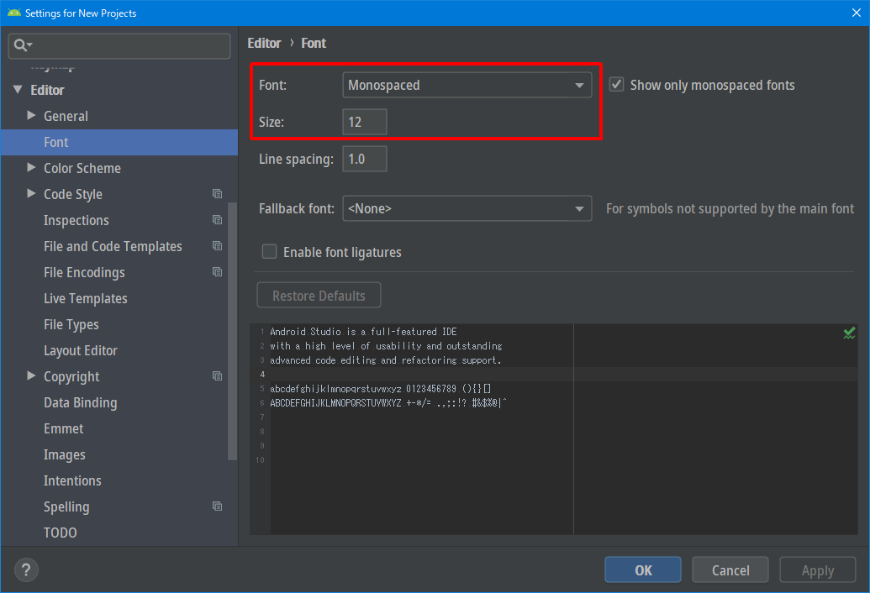Expand the General tree node

(x=31, y=115)
